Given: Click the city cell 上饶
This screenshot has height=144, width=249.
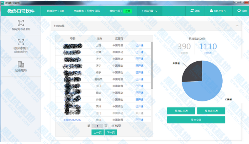Looking at the screenshot, I should pos(99,45).
